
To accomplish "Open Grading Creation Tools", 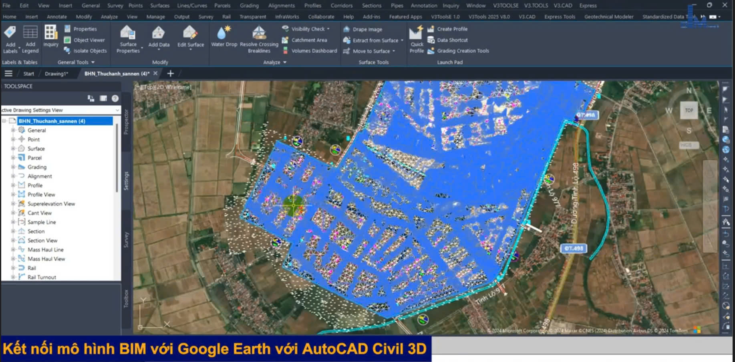I will tap(458, 51).
